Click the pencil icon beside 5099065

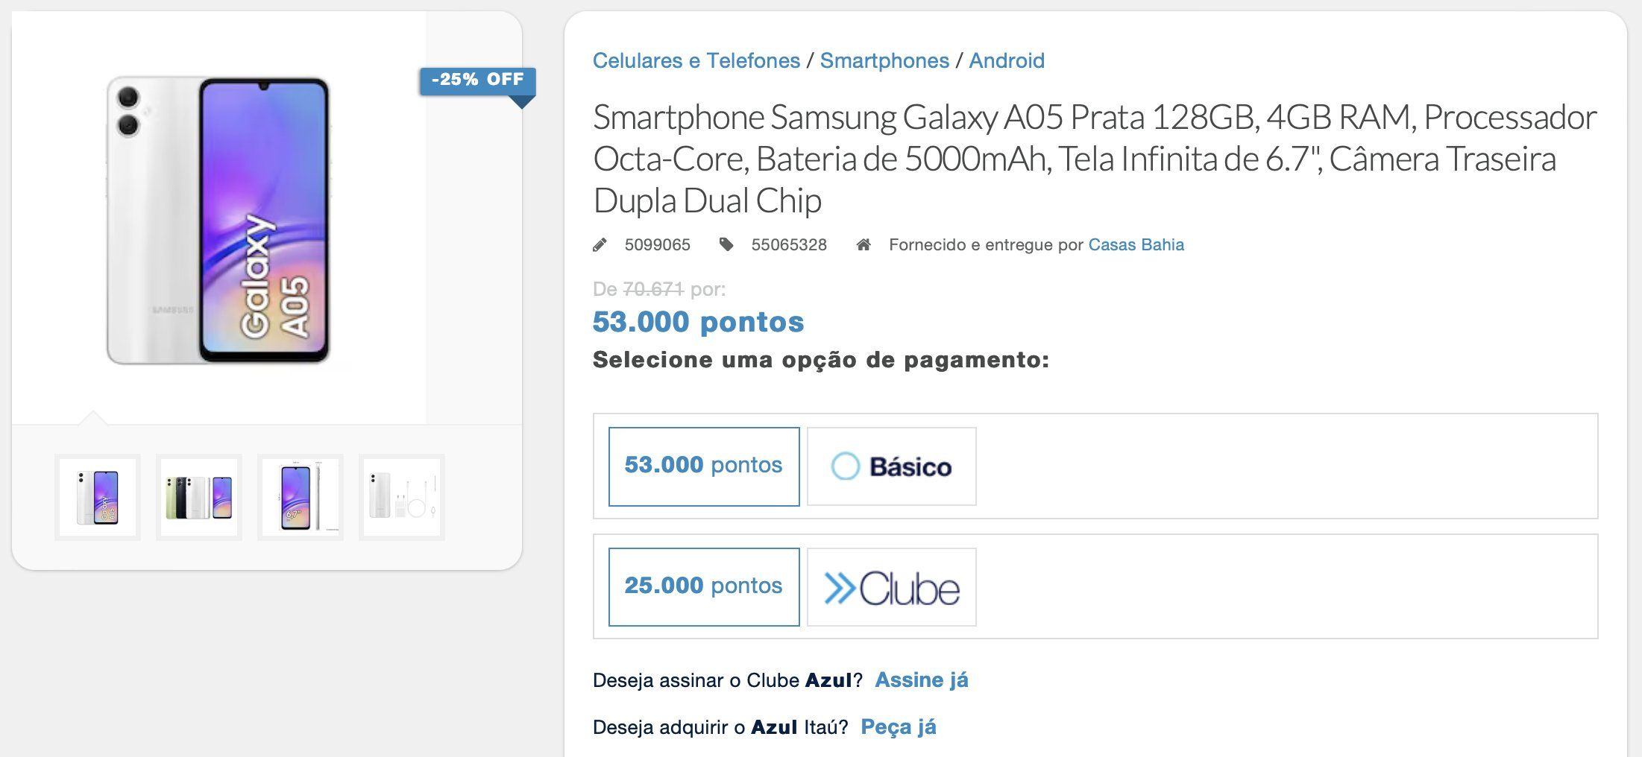600,244
